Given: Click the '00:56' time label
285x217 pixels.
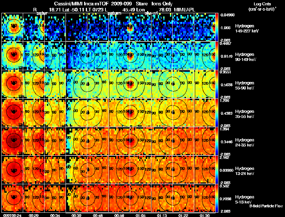Looking at the screenshot, I should coord(119,216).
